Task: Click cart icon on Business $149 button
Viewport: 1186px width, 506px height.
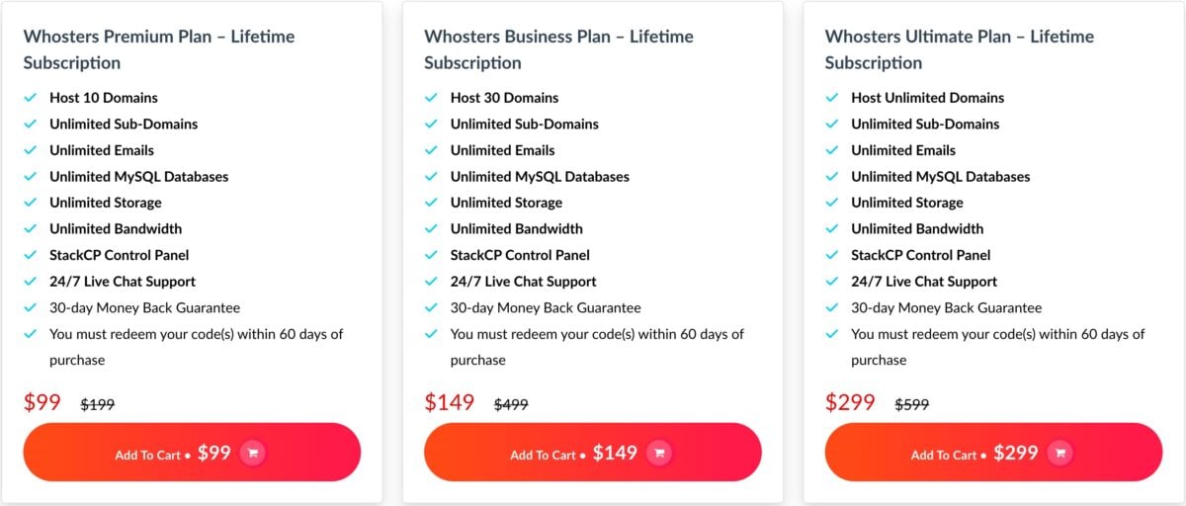Action: pyautogui.click(x=659, y=454)
